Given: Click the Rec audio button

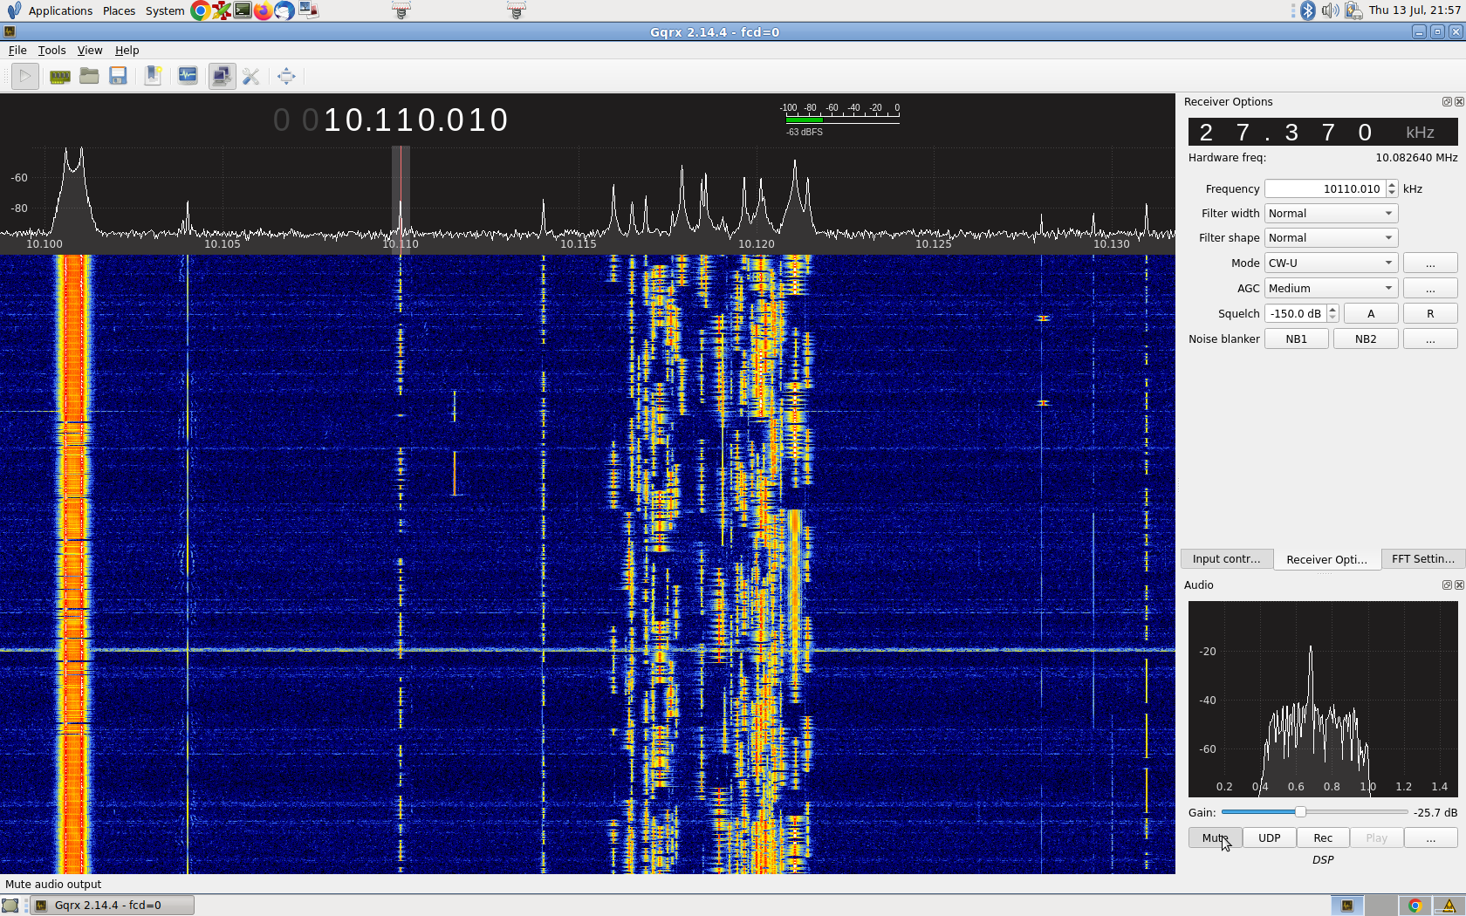Looking at the screenshot, I should click(x=1323, y=838).
